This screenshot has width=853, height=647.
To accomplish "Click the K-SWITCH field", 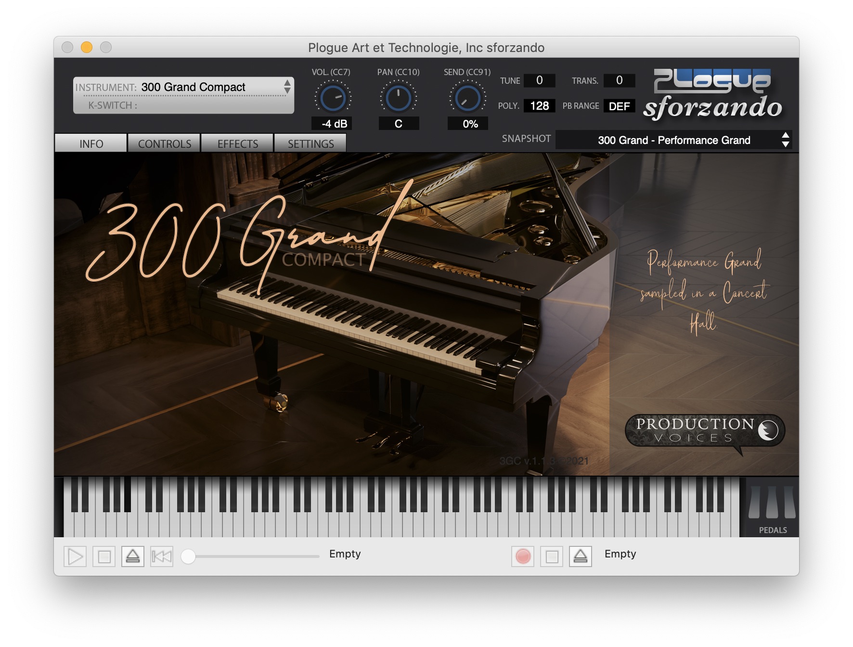I will pyautogui.click(x=183, y=105).
